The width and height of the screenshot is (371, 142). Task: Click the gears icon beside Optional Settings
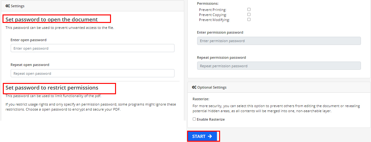[x=194, y=87]
